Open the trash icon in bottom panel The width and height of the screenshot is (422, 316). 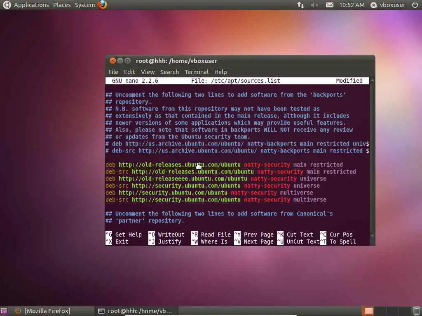(x=416, y=311)
